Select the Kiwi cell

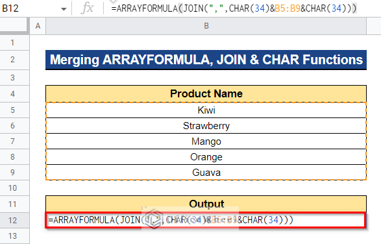tap(206, 110)
